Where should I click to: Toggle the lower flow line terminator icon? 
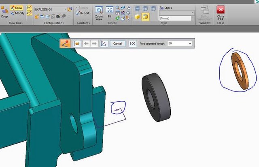pyautogui.click(x=30, y=13)
